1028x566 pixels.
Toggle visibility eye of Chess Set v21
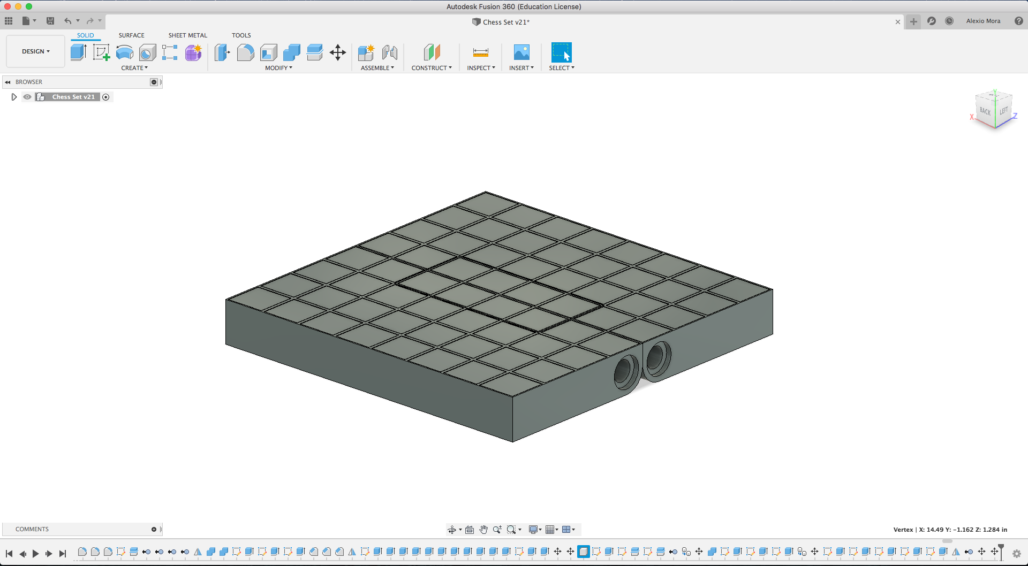(x=27, y=97)
